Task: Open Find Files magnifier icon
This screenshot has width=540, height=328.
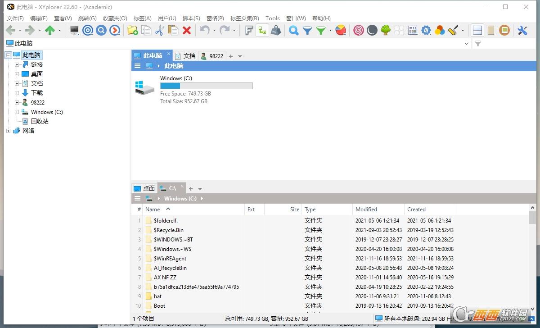Action: (294, 30)
